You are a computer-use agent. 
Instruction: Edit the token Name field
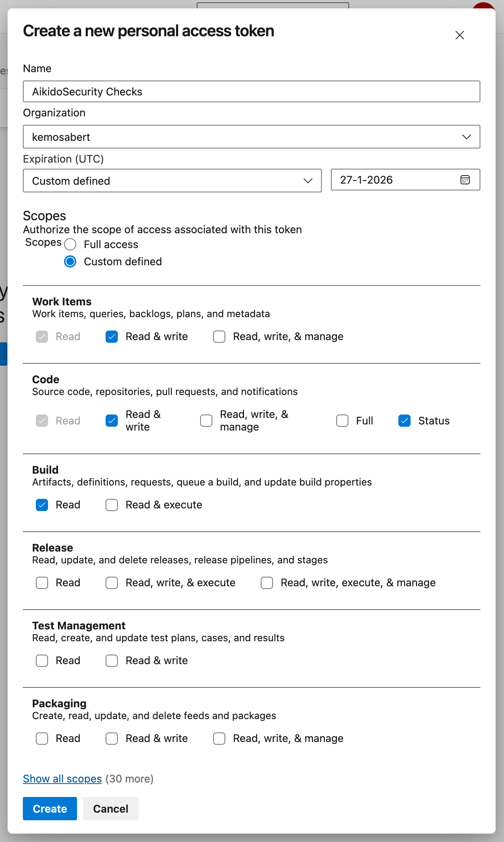251,92
